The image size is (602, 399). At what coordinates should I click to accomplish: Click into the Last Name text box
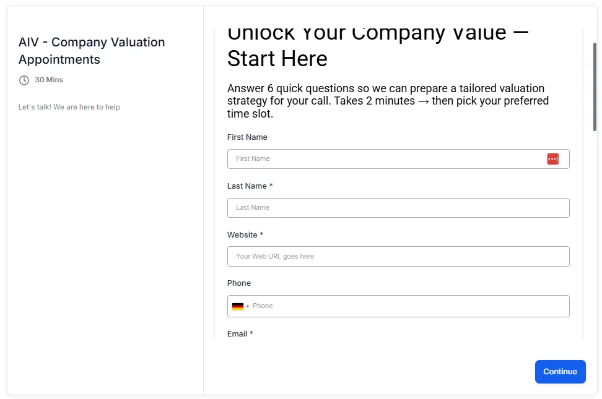coord(398,208)
